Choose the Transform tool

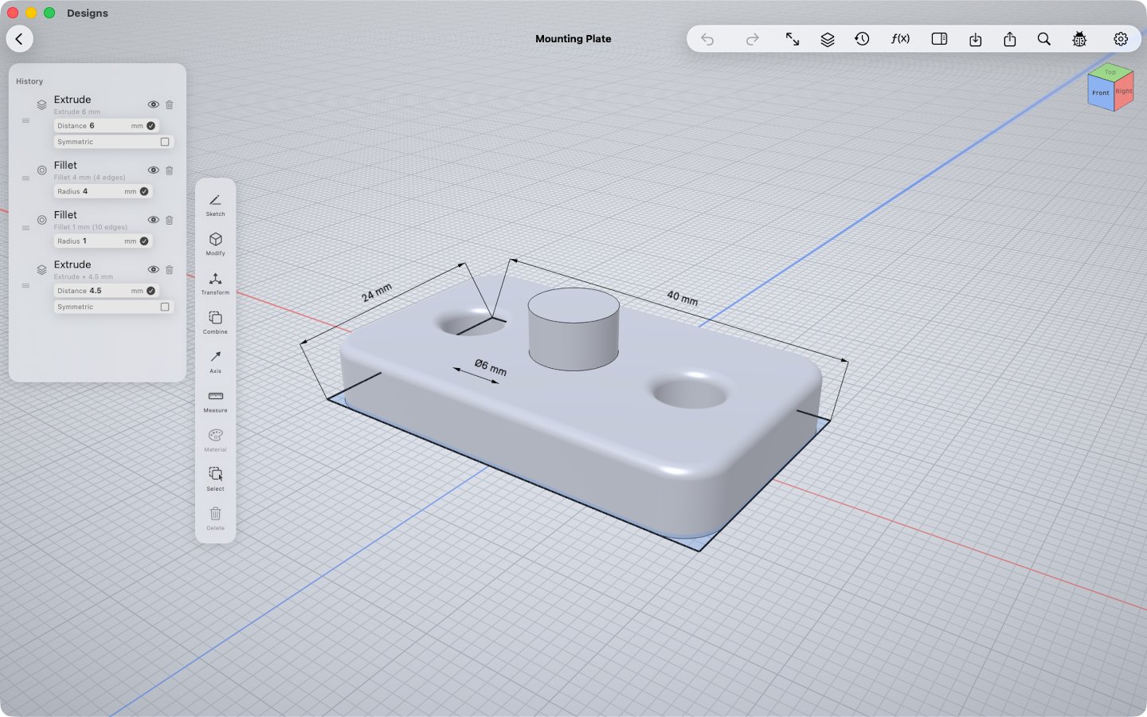click(215, 283)
